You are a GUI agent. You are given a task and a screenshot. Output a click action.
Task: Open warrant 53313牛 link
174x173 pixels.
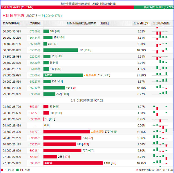(35, 163)
